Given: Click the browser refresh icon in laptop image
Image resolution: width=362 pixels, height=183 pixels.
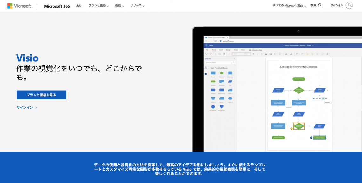Looking at the screenshot, I should [215, 41].
